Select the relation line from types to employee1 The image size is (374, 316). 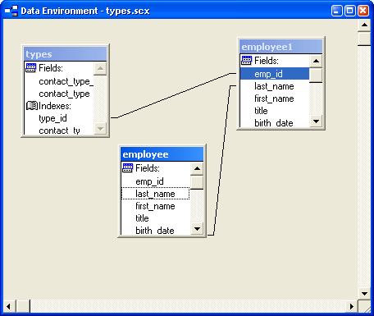coord(173,95)
